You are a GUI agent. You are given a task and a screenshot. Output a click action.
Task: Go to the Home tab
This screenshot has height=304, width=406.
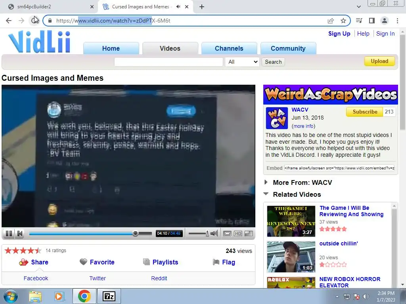[111, 48]
